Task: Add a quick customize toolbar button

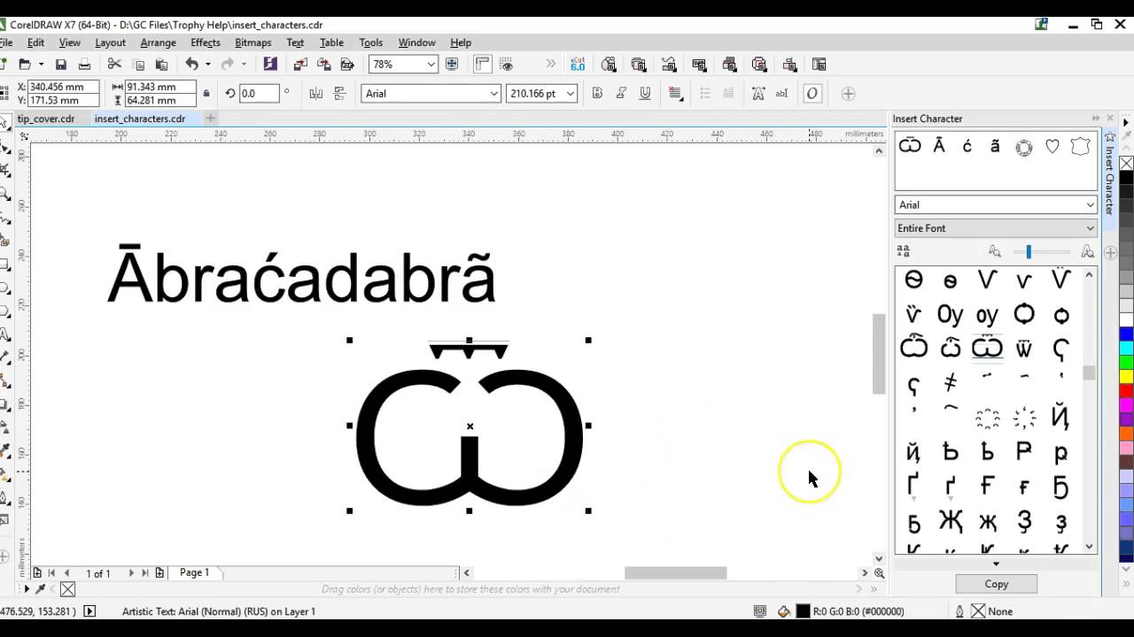Action: pyautogui.click(x=848, y=94)
